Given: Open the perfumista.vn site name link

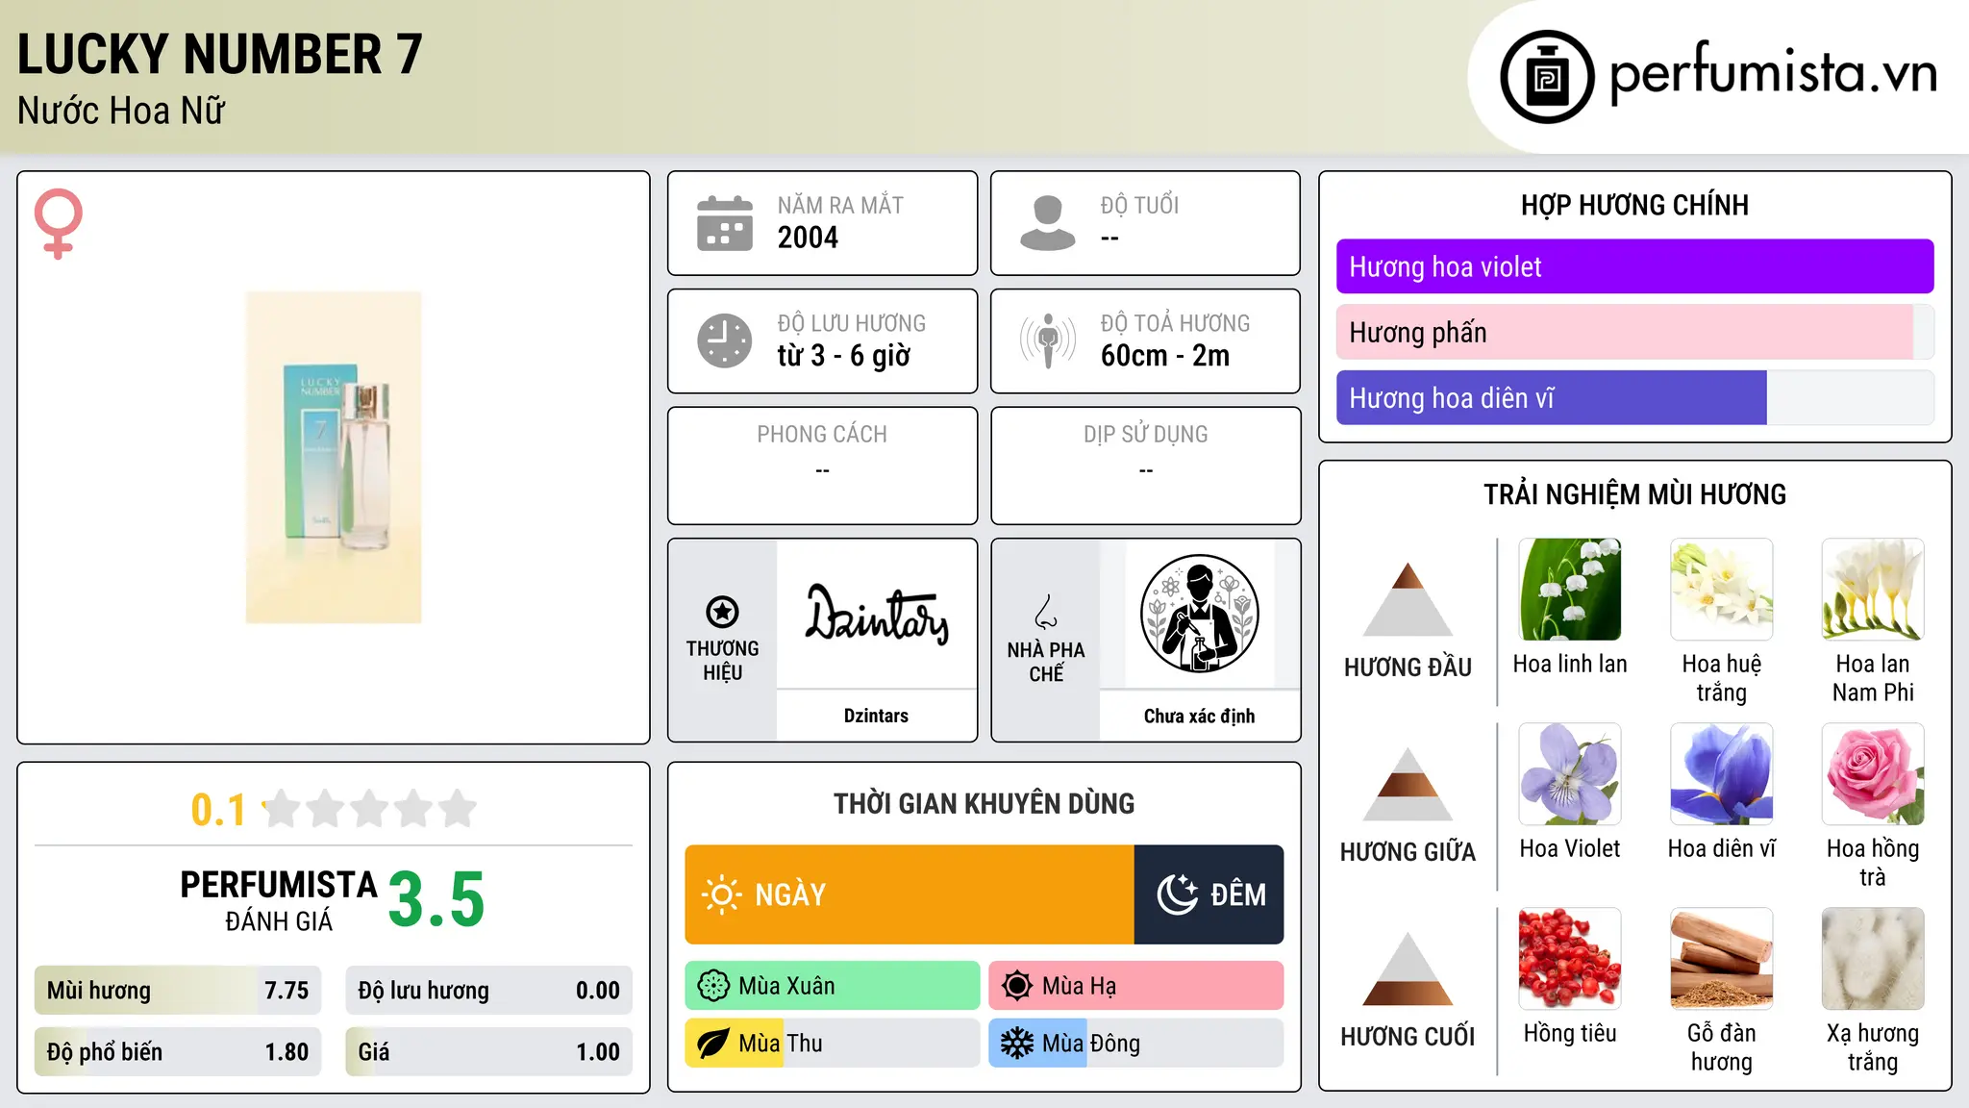Looking at the screenshot, I should tap(1773, 73).
